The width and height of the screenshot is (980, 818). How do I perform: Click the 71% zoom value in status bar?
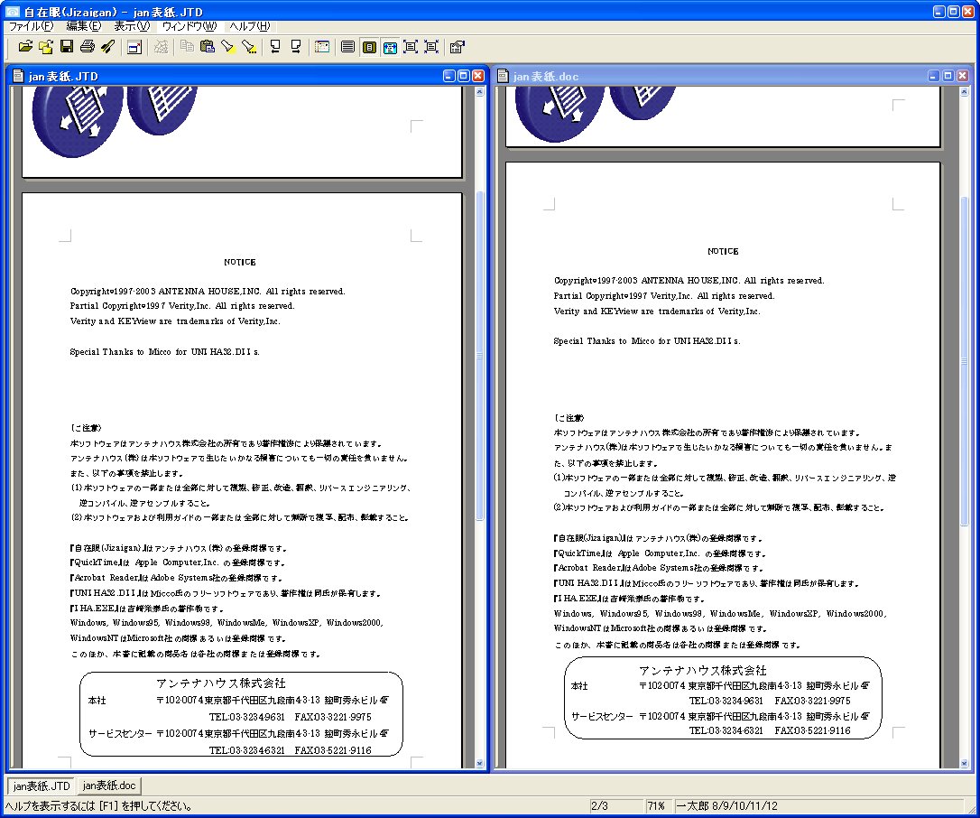(x=656, y=805)
